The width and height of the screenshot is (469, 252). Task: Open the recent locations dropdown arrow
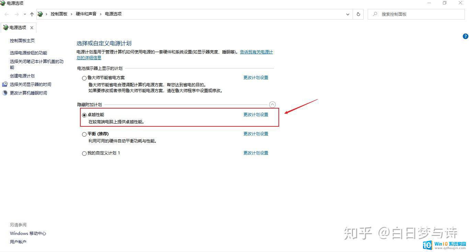(25, 14)
